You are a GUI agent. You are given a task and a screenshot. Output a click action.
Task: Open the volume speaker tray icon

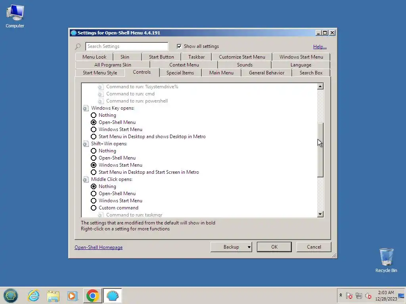(368, 295)
